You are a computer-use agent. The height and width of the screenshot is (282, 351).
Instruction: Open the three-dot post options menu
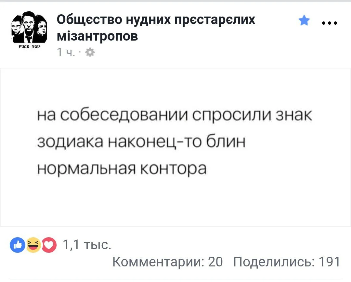coord(329,23)
